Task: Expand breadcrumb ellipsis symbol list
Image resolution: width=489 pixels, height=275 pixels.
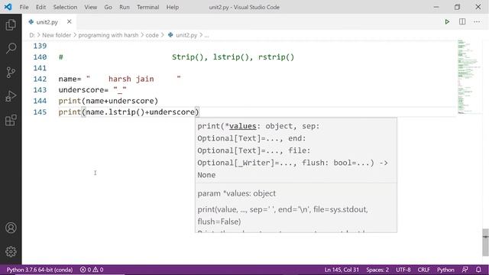Action: click(x=206, y=35)
